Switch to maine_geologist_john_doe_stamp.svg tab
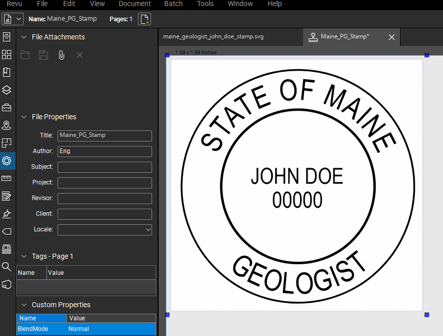 tap(213, 36)
